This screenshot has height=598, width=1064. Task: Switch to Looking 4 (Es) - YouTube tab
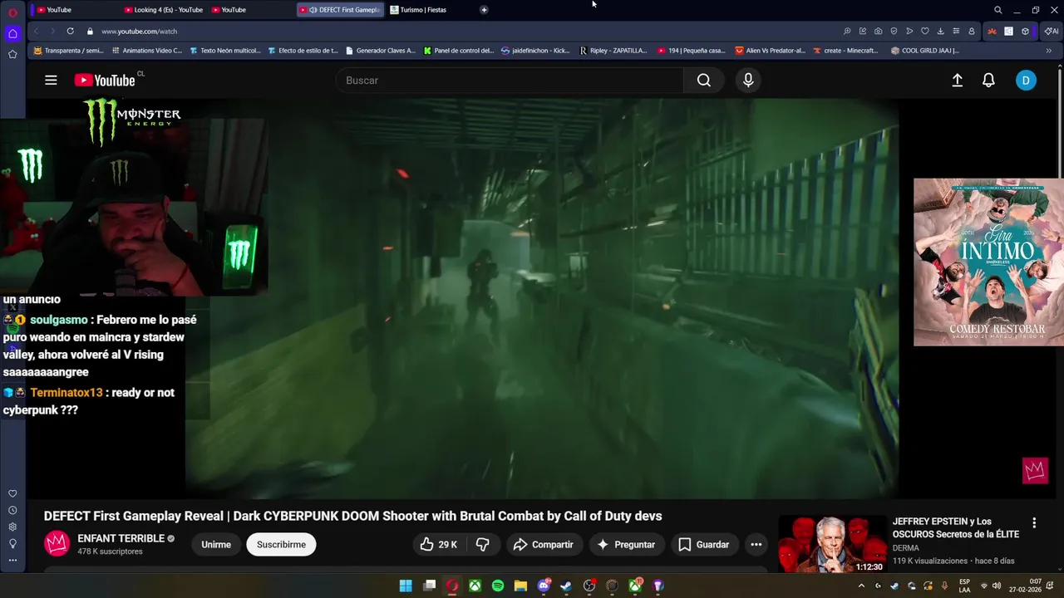(x=164, y=10)
